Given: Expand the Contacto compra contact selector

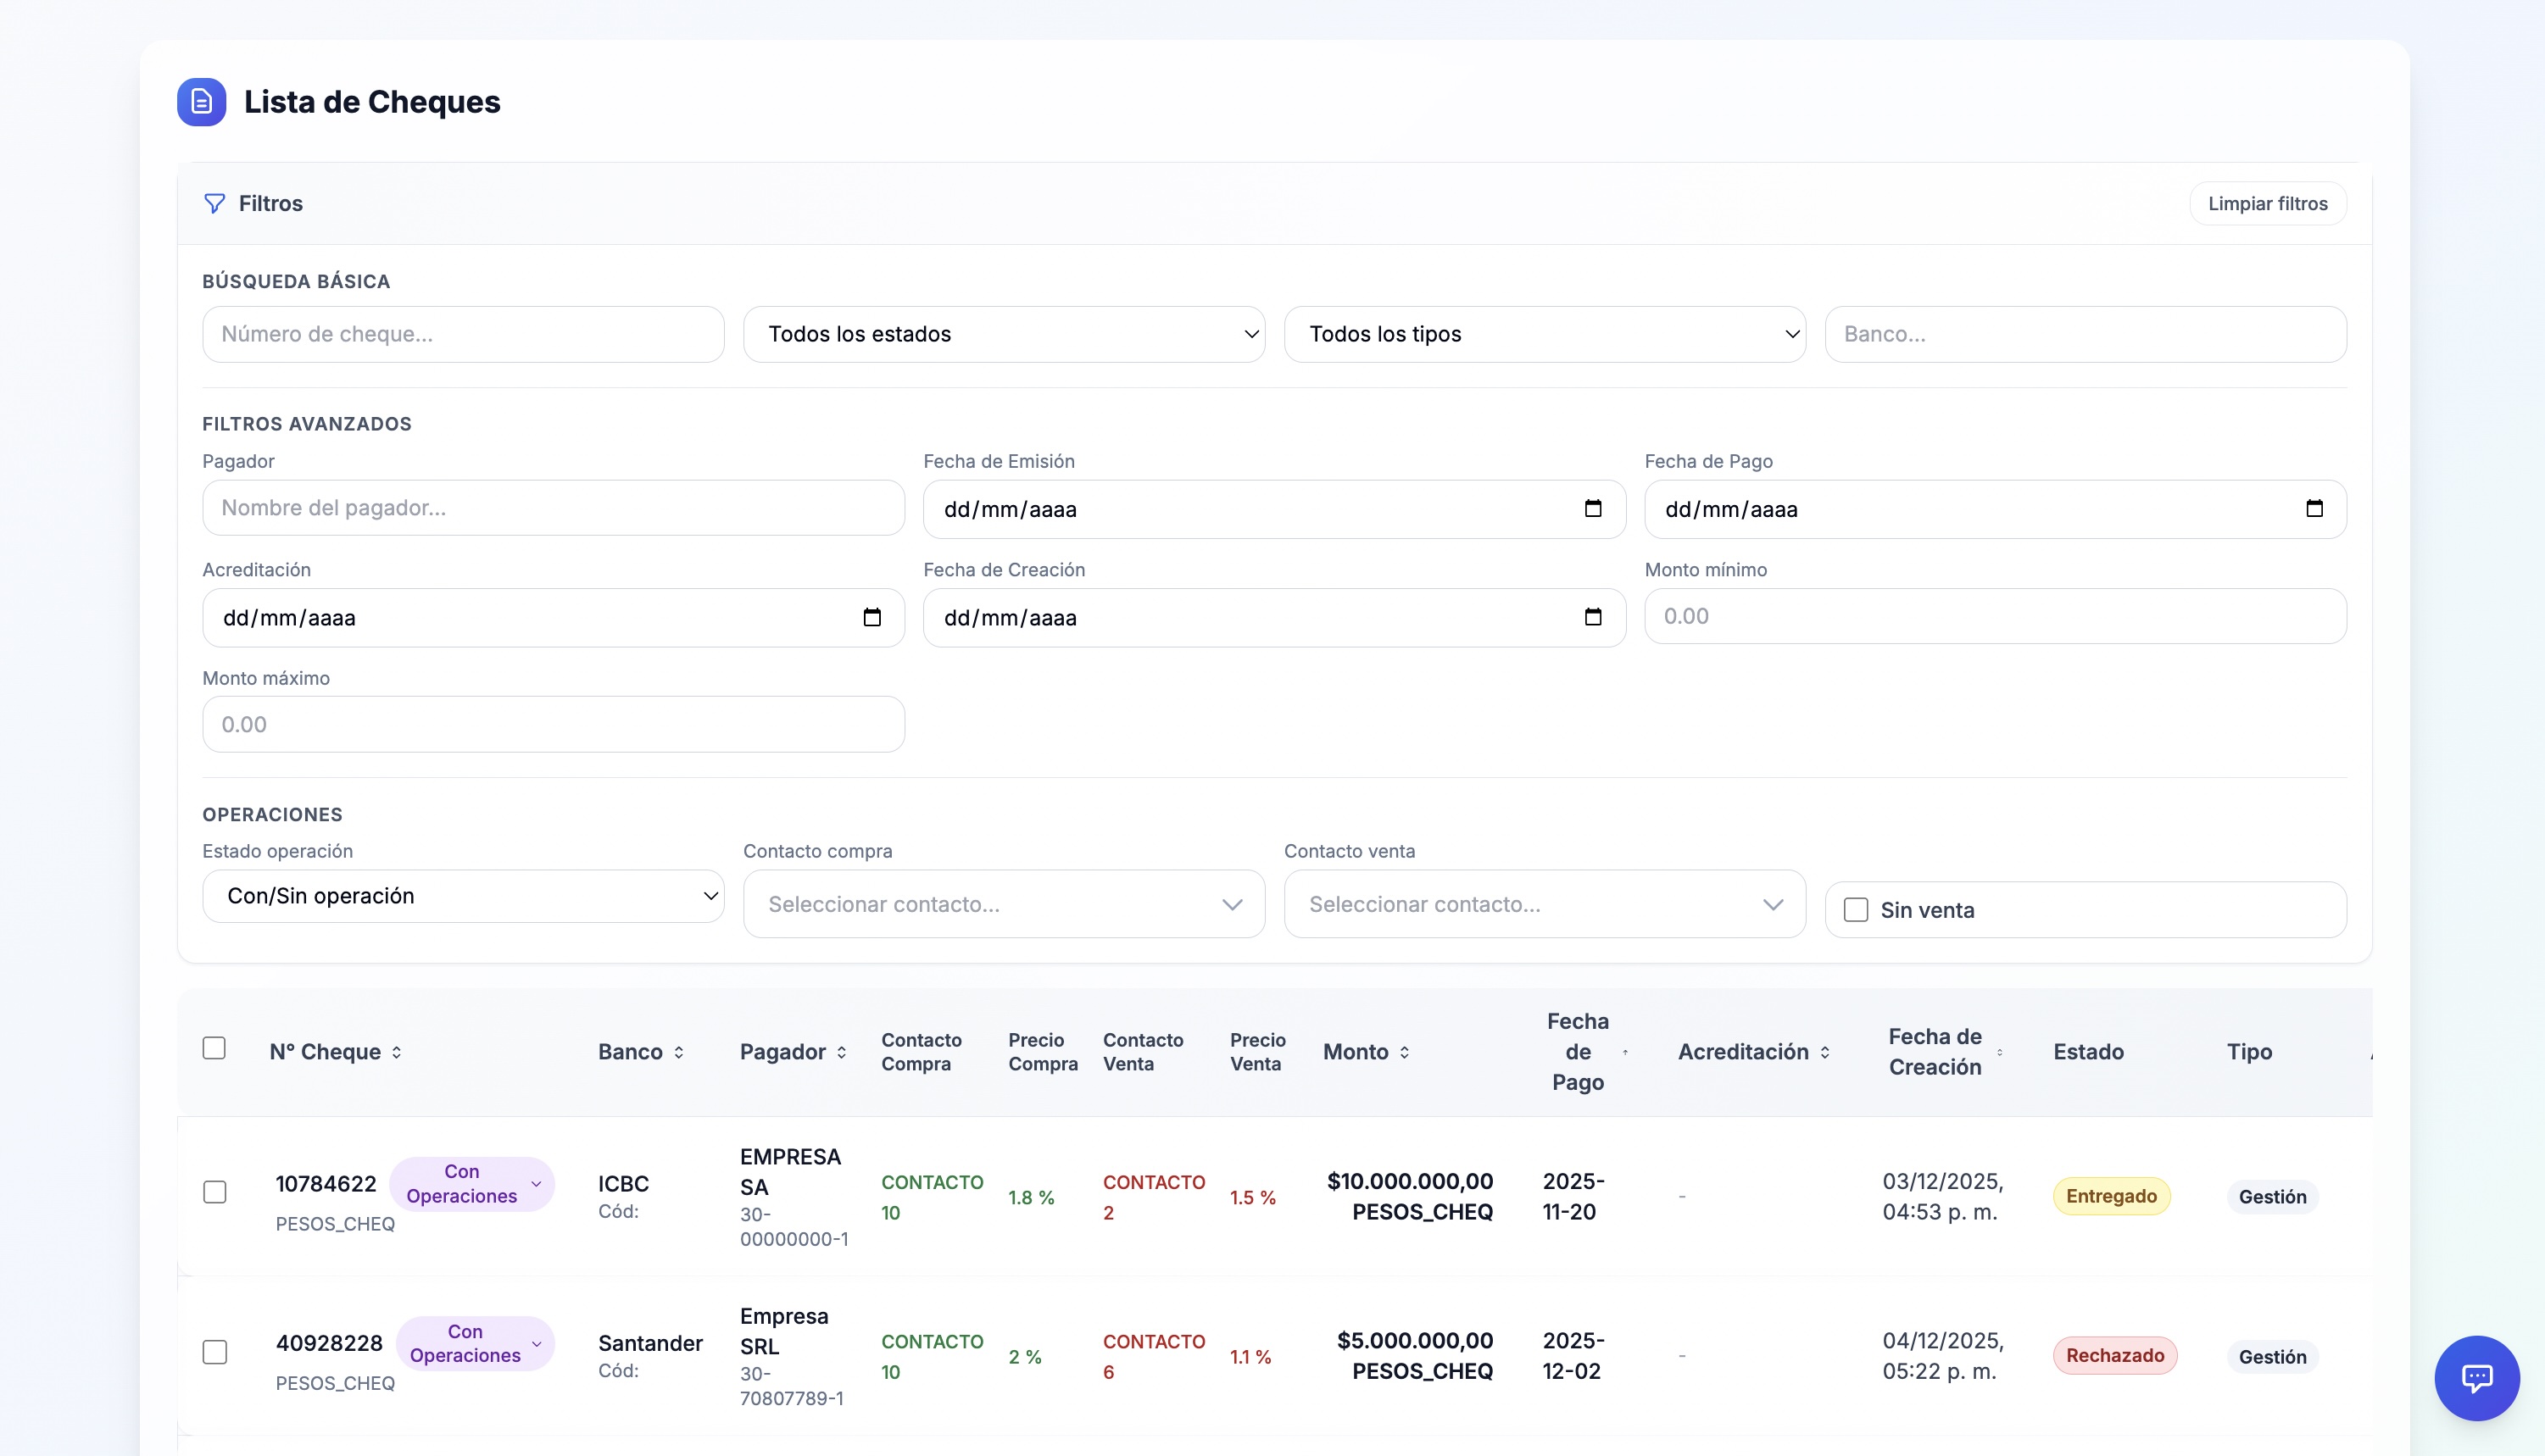Looking at the screenshot, I should 1003,904.
